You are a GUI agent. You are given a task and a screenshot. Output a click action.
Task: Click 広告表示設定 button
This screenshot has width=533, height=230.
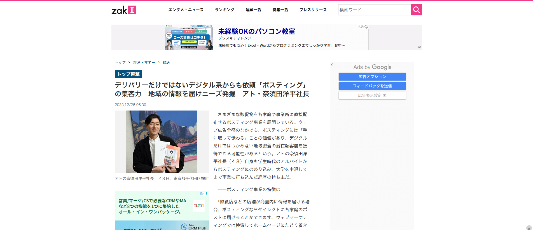[x=372, y=95]
